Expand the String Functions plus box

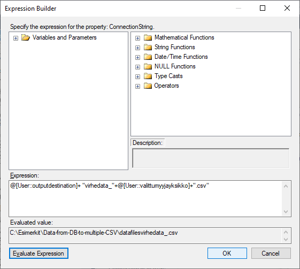tap(137, 48)
